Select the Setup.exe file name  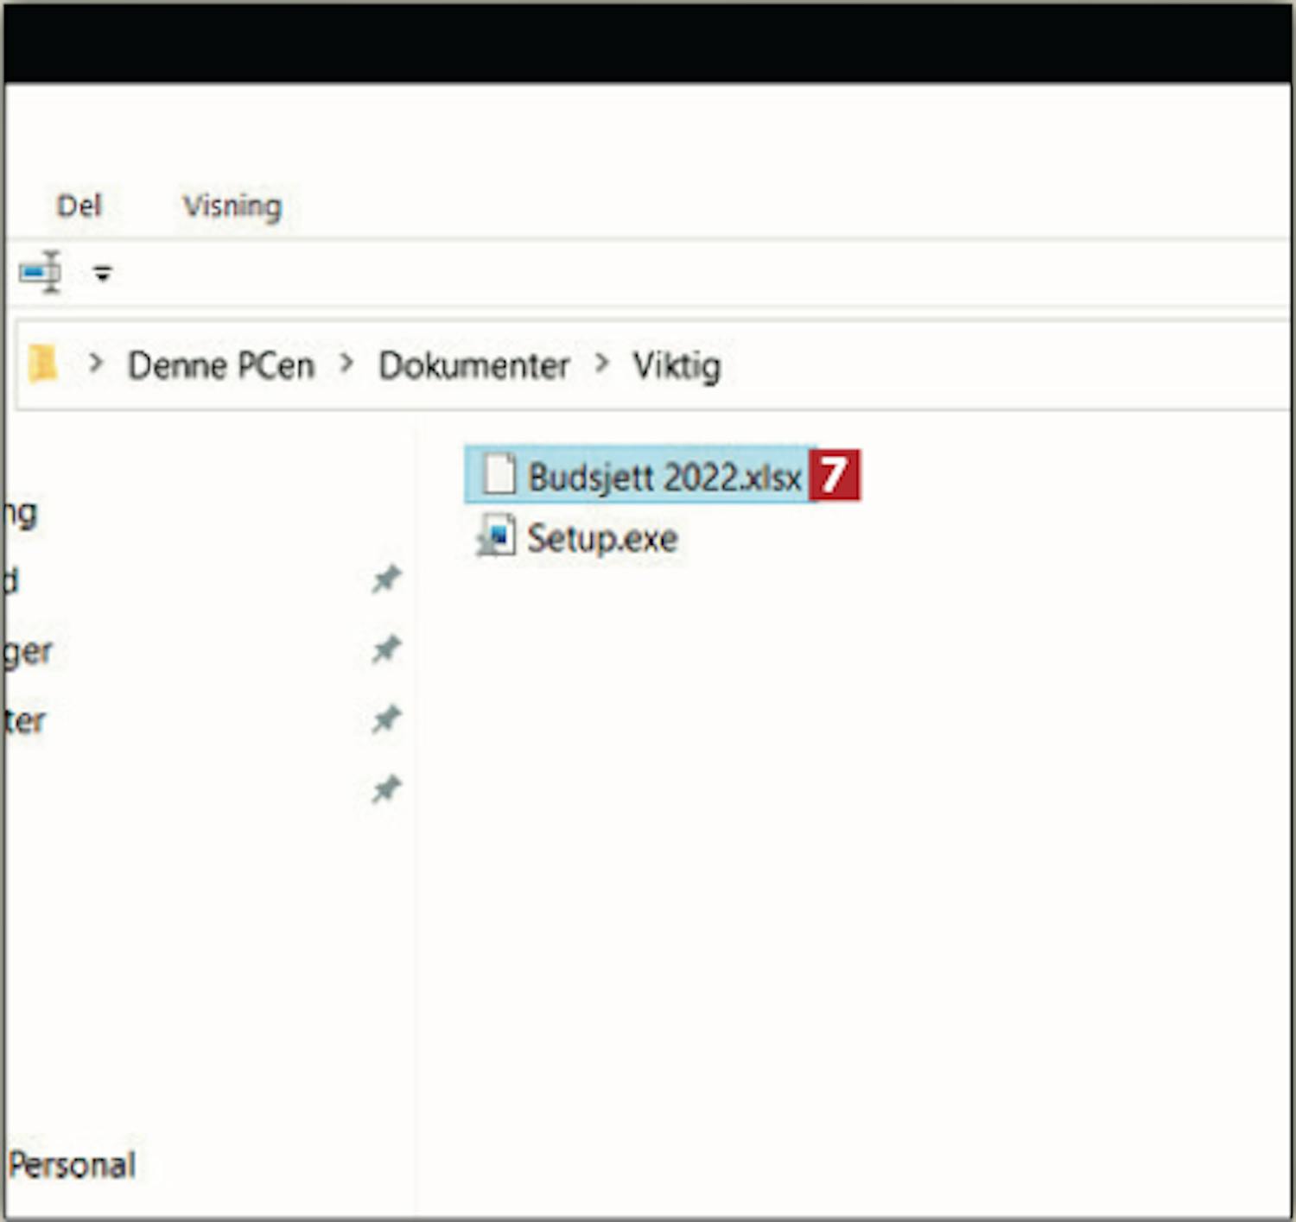pyautogui.click(x=602, y=538)
